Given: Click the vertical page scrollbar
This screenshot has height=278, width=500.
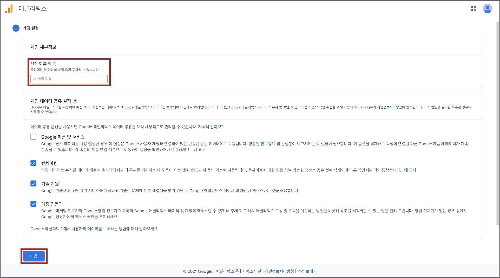Looking at the screenshot, I should (498, 123).
